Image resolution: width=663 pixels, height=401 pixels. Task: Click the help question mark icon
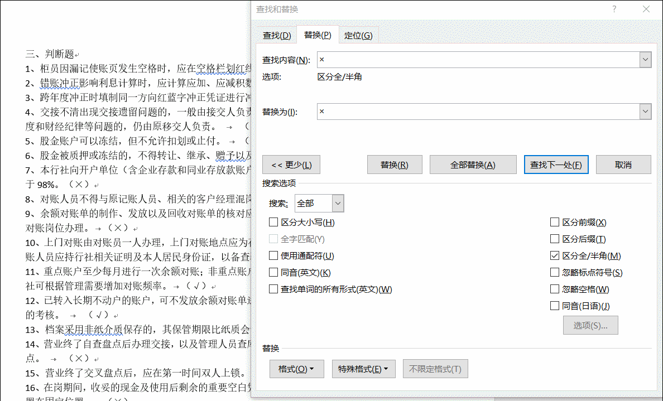(x=614, y=9)
